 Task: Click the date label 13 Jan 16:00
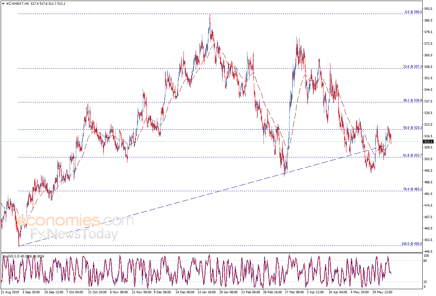(x=206, y=292)
